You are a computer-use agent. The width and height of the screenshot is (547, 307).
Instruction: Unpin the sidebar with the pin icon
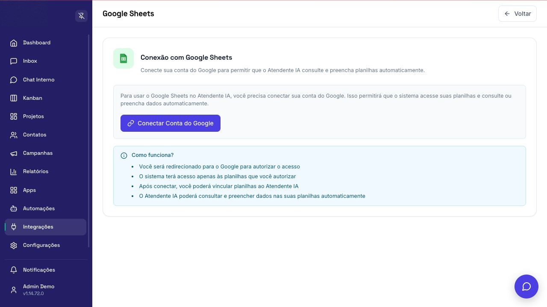pyautogui.click(x=81, y=16)
